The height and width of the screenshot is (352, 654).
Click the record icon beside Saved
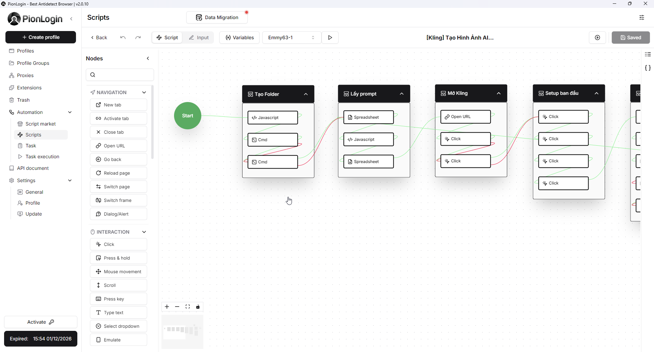point(597,38)
